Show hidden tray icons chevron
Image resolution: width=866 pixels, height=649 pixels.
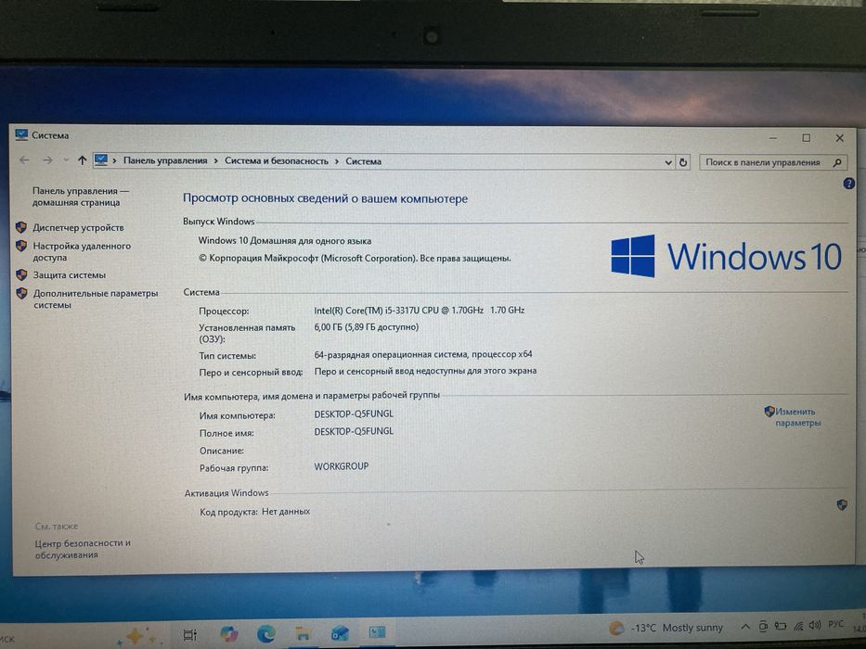(745, 627)
